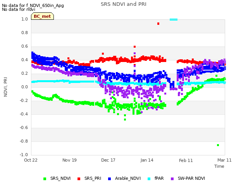The width and height of the screenshot is (248, 186).
Task: Click the -1.0 y-axis tick label
Action: click(24, 155)
